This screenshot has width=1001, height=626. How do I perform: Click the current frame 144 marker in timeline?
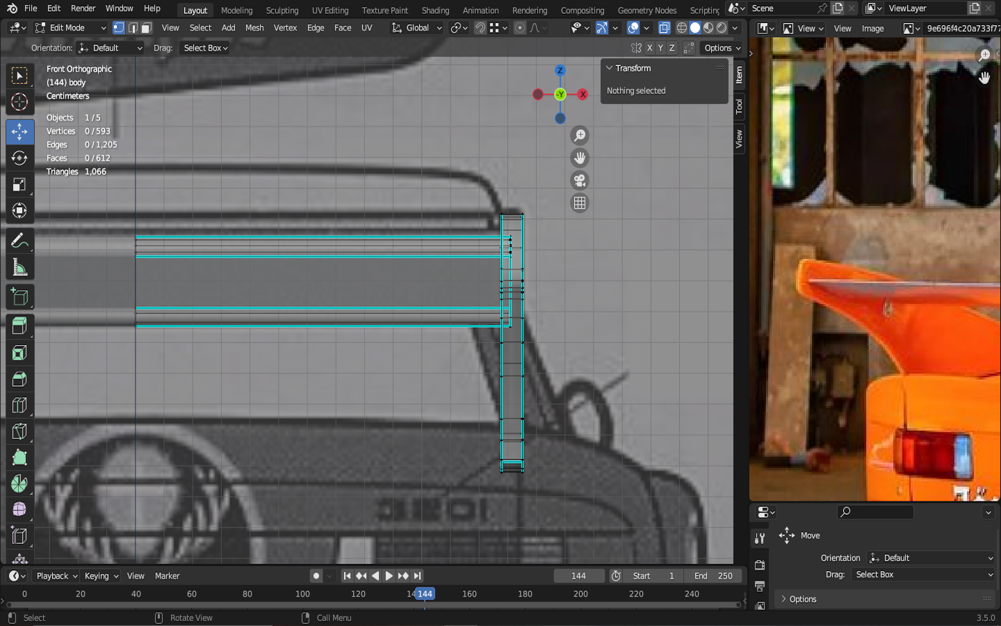425,594
